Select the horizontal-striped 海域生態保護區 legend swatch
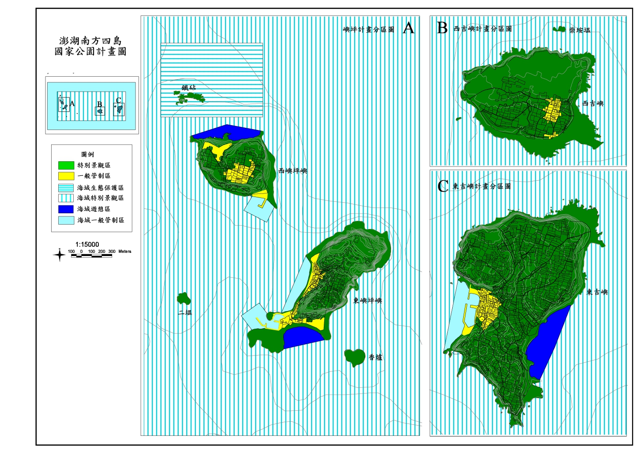Screen dimensions: 641x453 pyautogui.click(x=66, y=187)
